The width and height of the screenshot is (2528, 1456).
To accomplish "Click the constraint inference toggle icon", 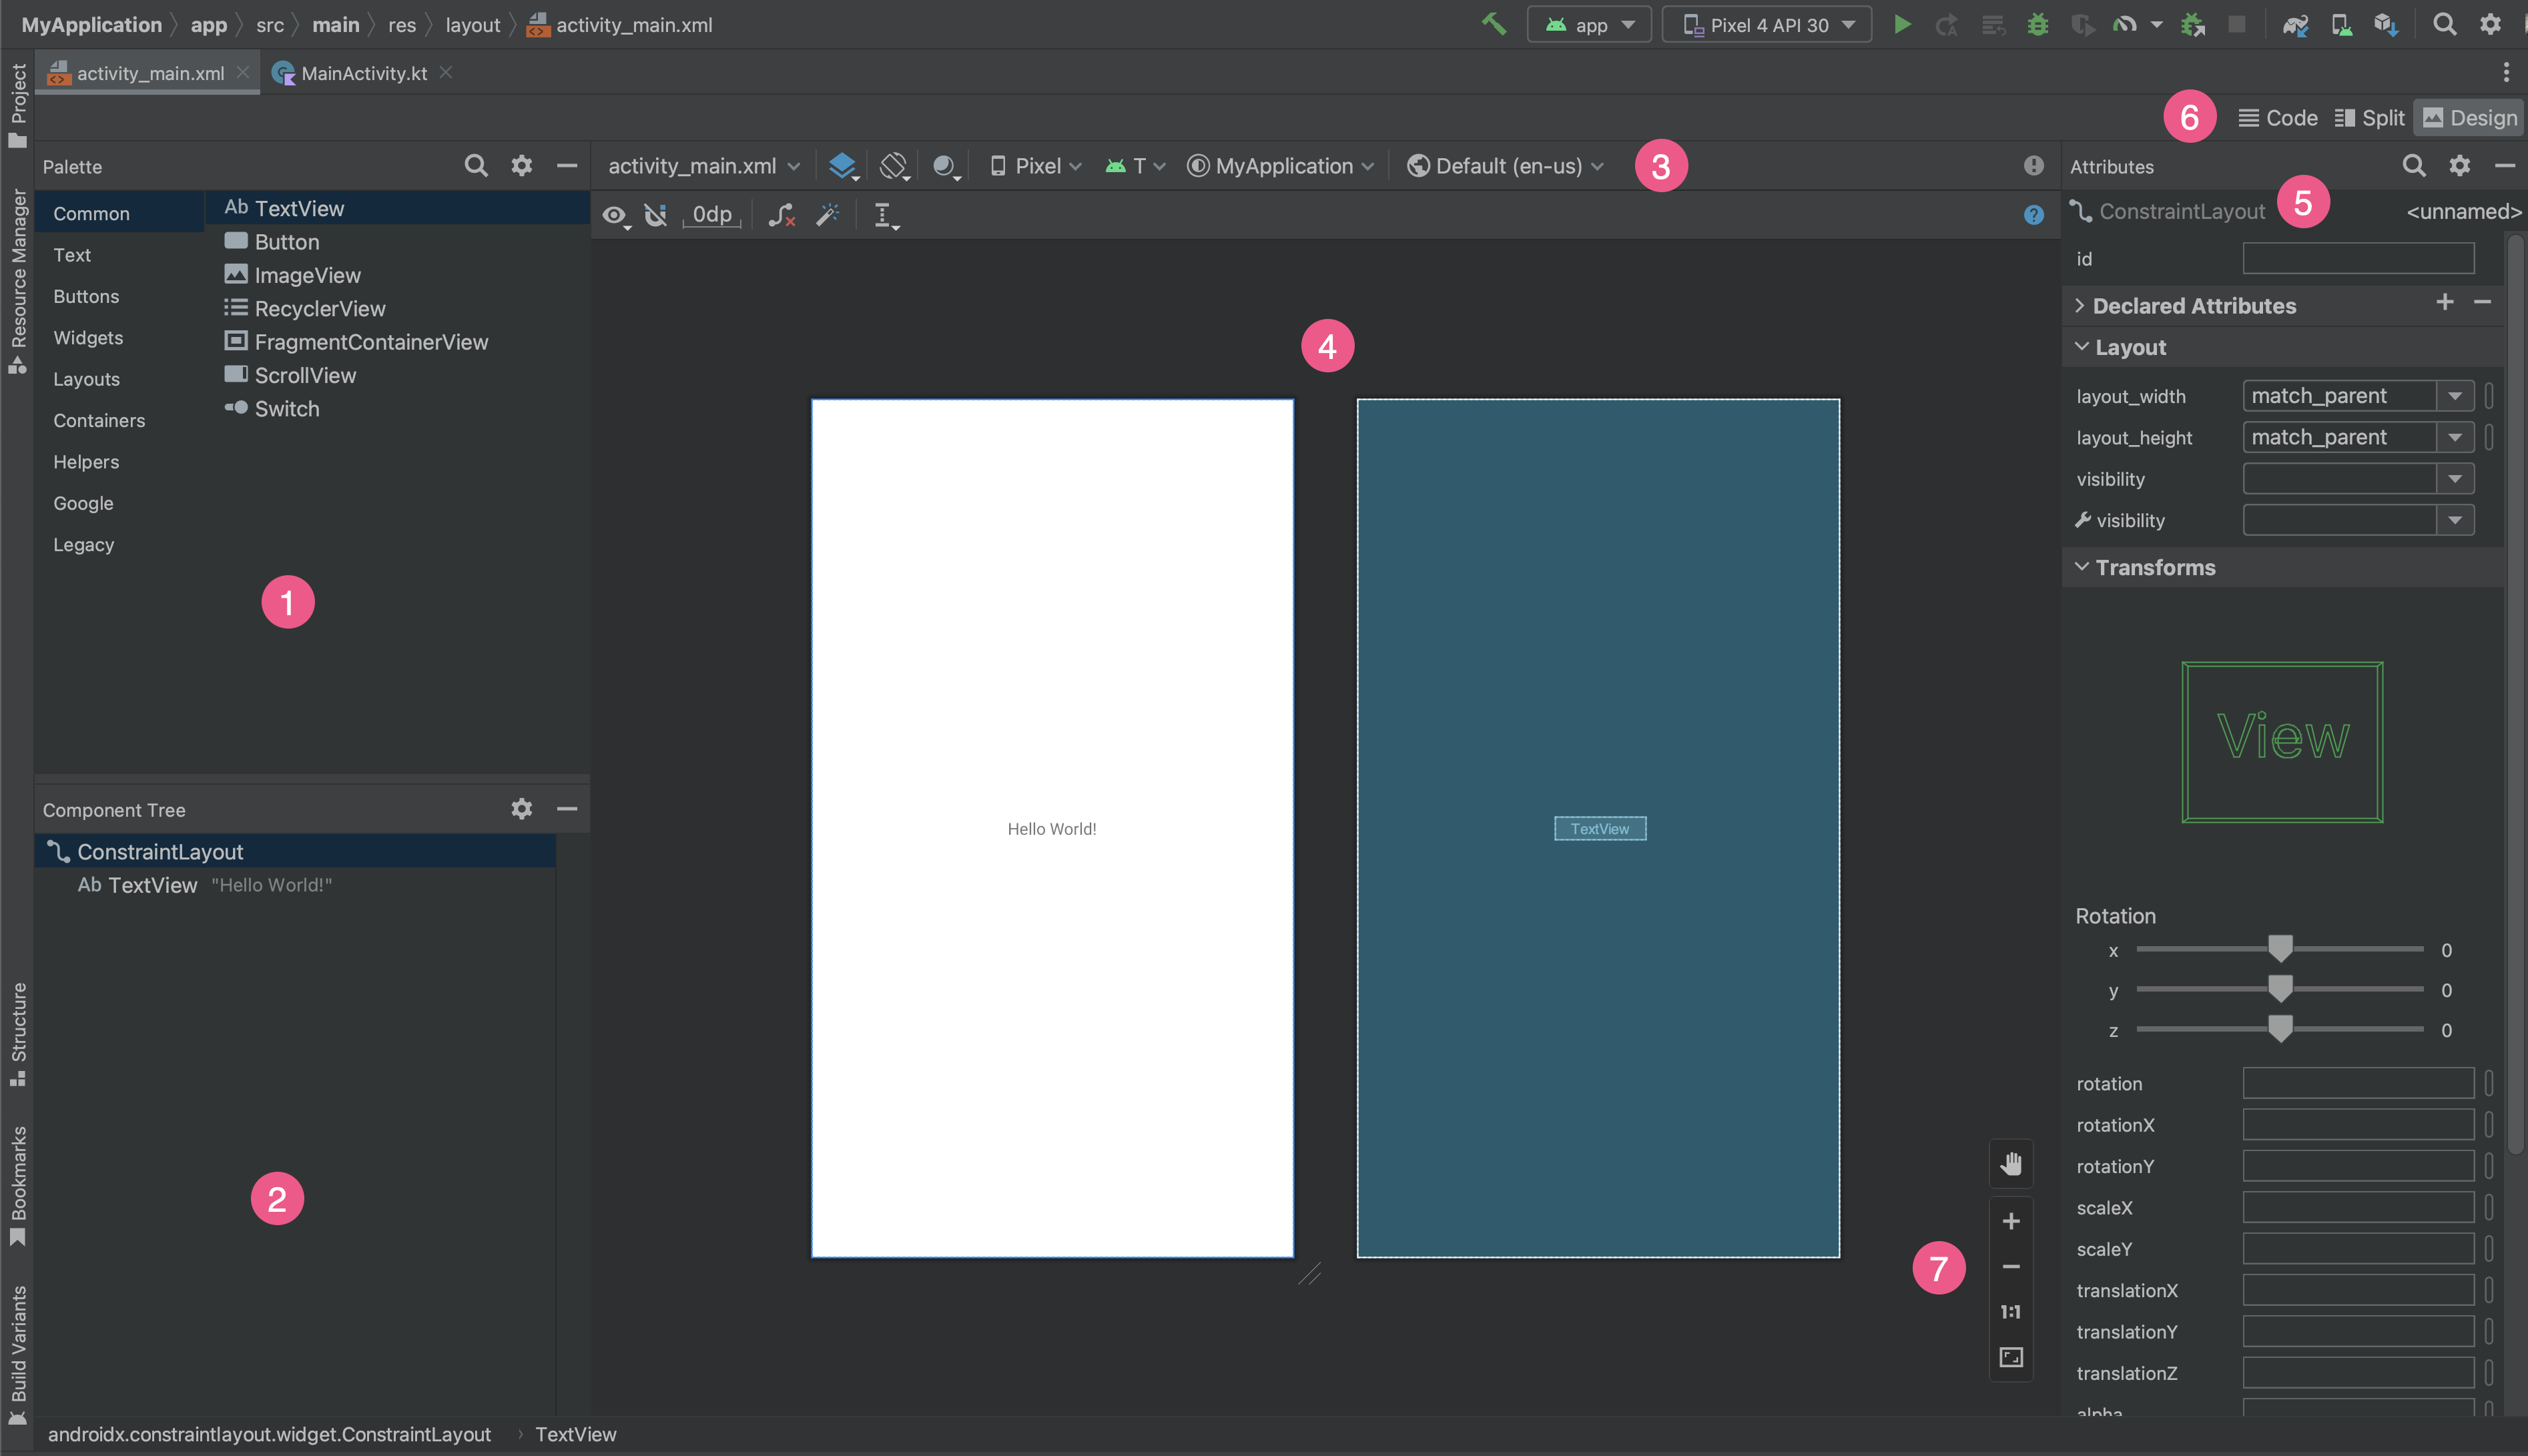I will tap(828, 214).
